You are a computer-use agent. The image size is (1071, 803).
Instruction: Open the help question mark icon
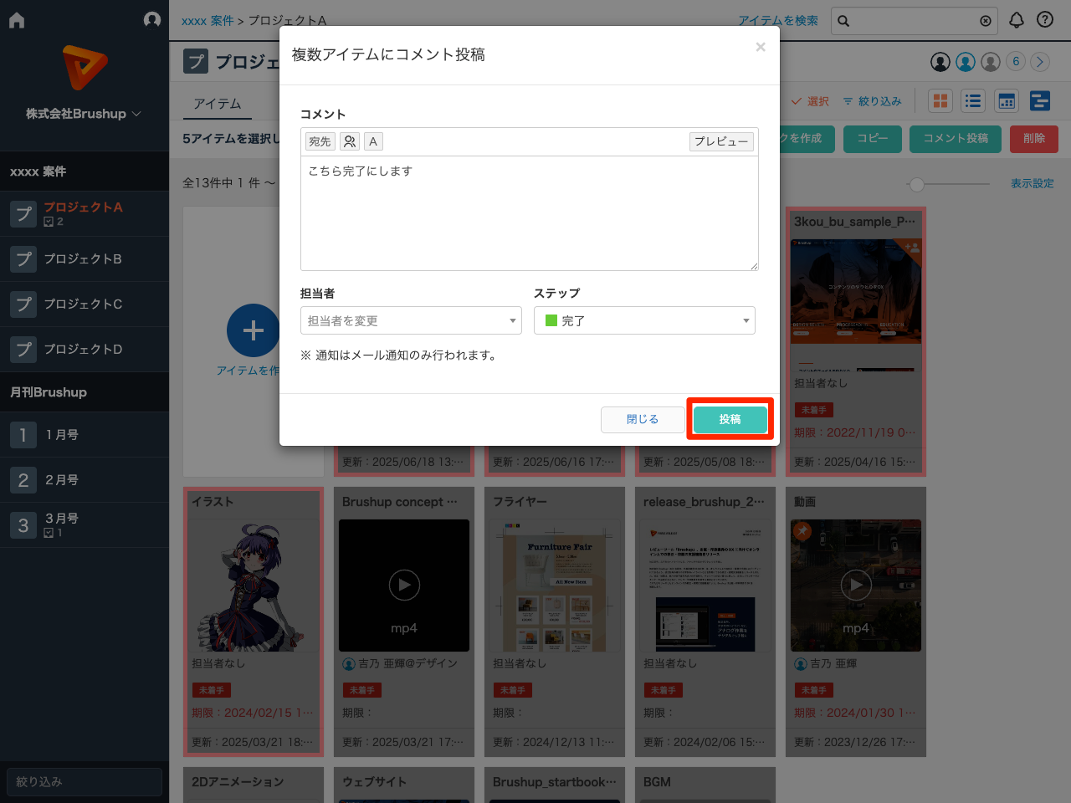pyautogui.click(x=1045, y=20)
